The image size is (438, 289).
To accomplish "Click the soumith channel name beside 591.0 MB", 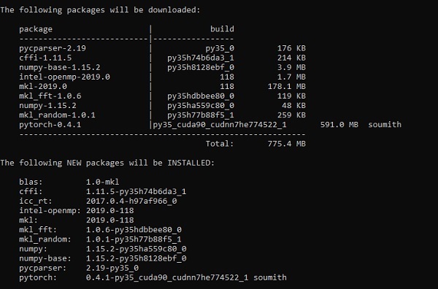I will 385,125.
